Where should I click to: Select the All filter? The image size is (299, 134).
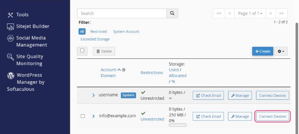82,32
